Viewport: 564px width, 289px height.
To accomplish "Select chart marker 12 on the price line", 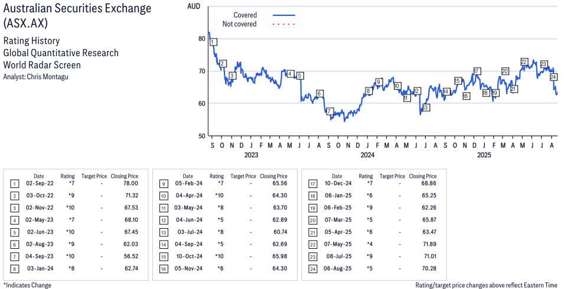I will click(x=417, y=91).
